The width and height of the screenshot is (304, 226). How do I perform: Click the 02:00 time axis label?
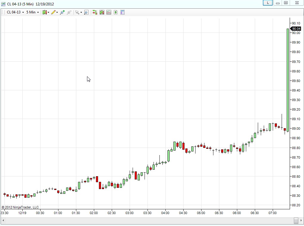click(94, 213)
